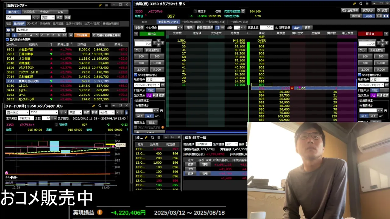
Task: Click sell quantity input showing 500
Action: point(143,43)
